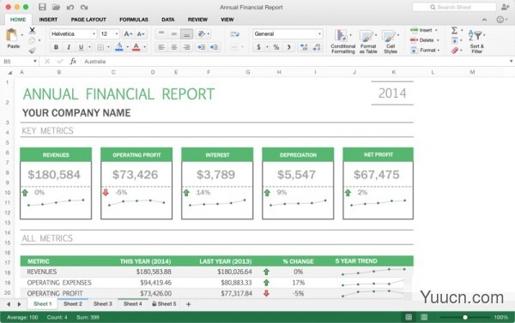
Task: Click the Fill down icon
Action: (455, 40)
